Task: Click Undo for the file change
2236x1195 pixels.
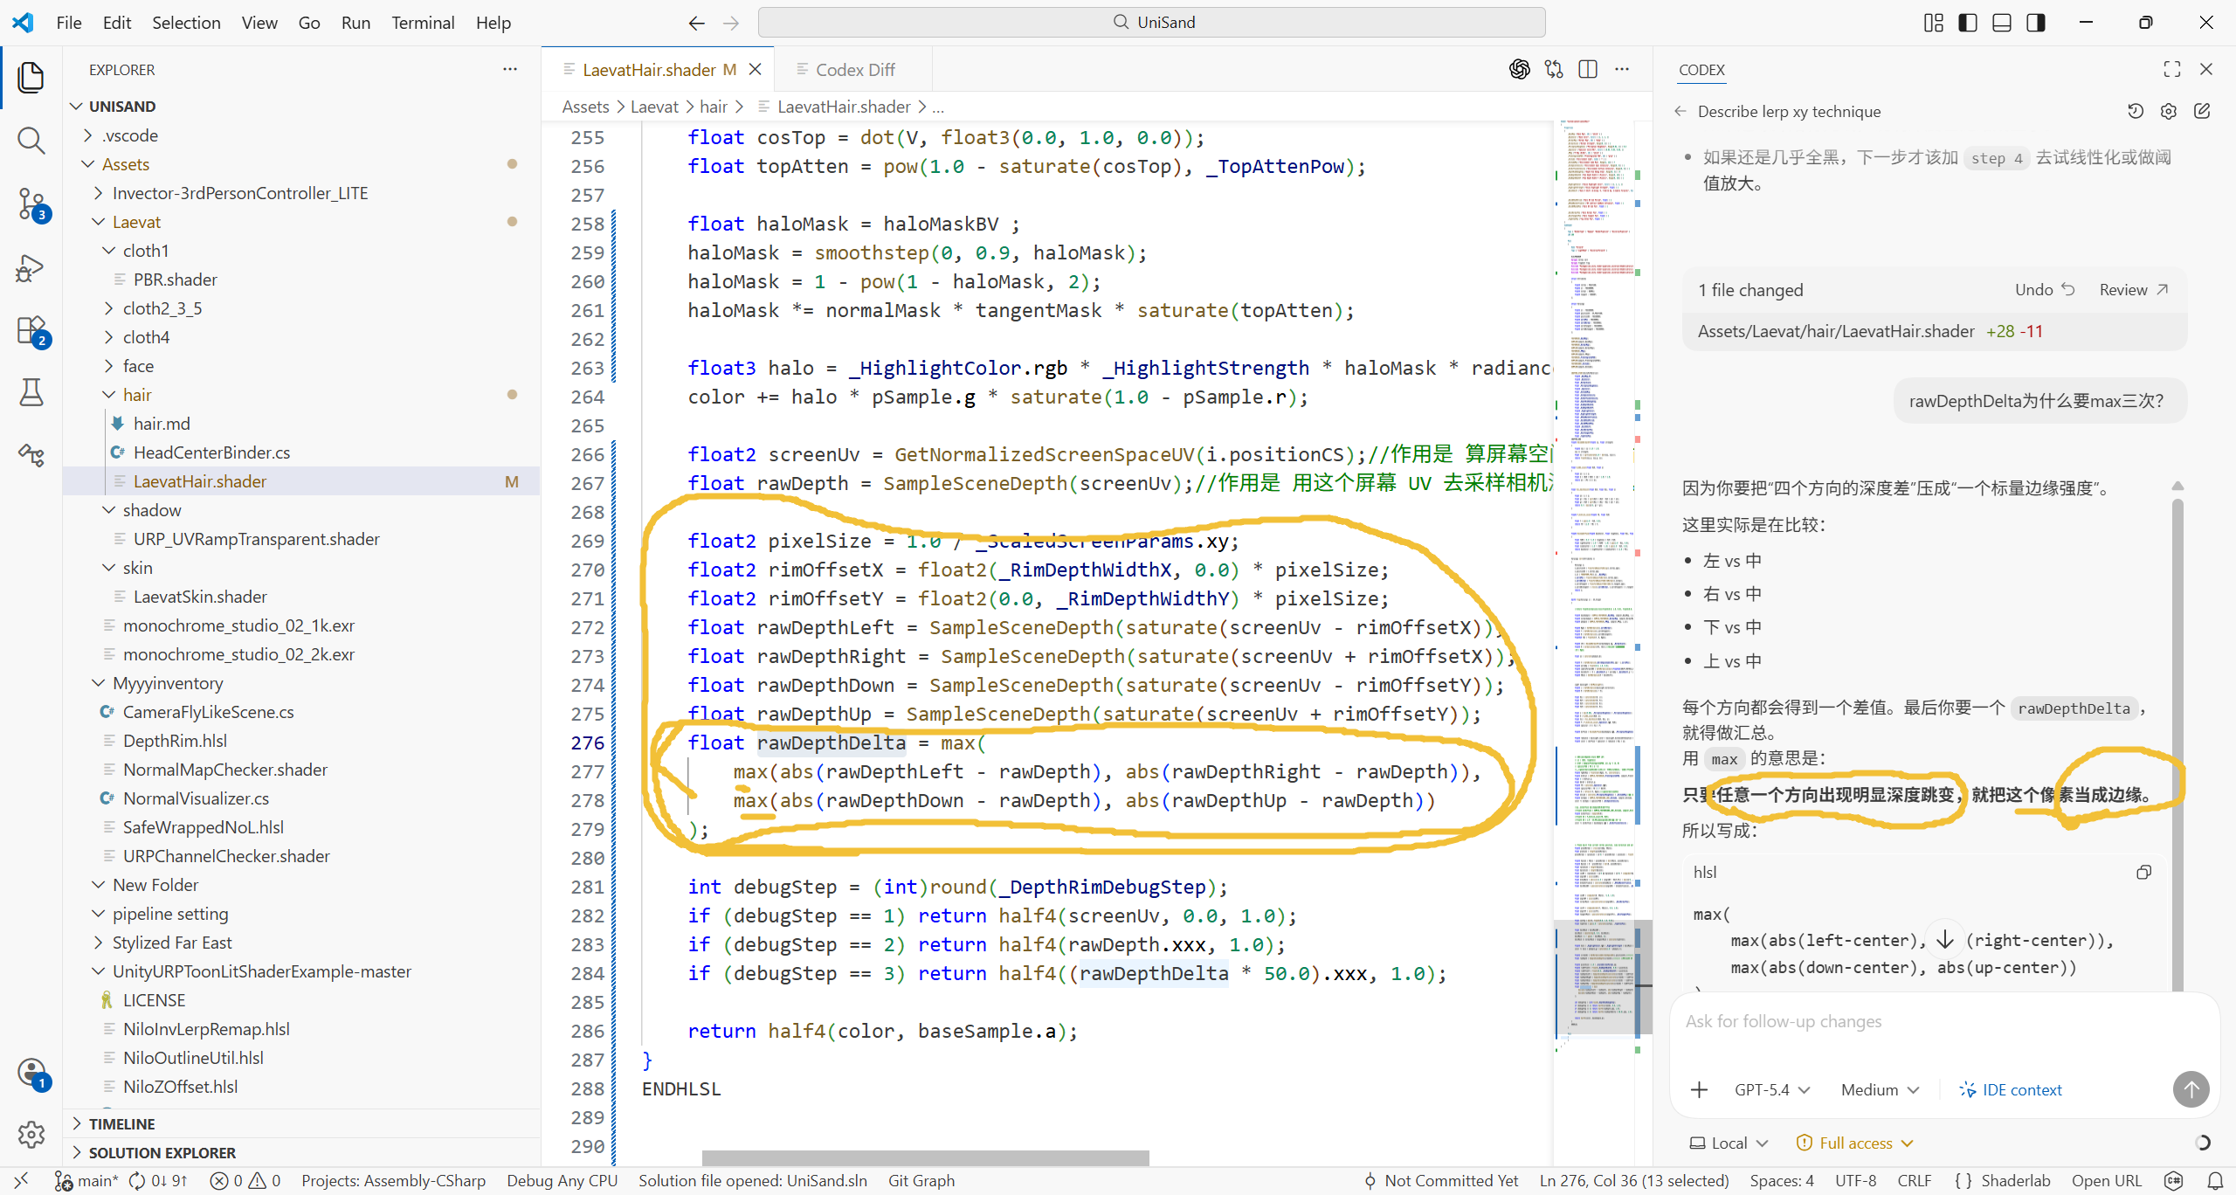Action: pos(2044,289)
